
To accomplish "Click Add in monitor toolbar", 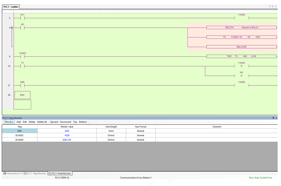I will pyautogui.click(x=19, y=122).
